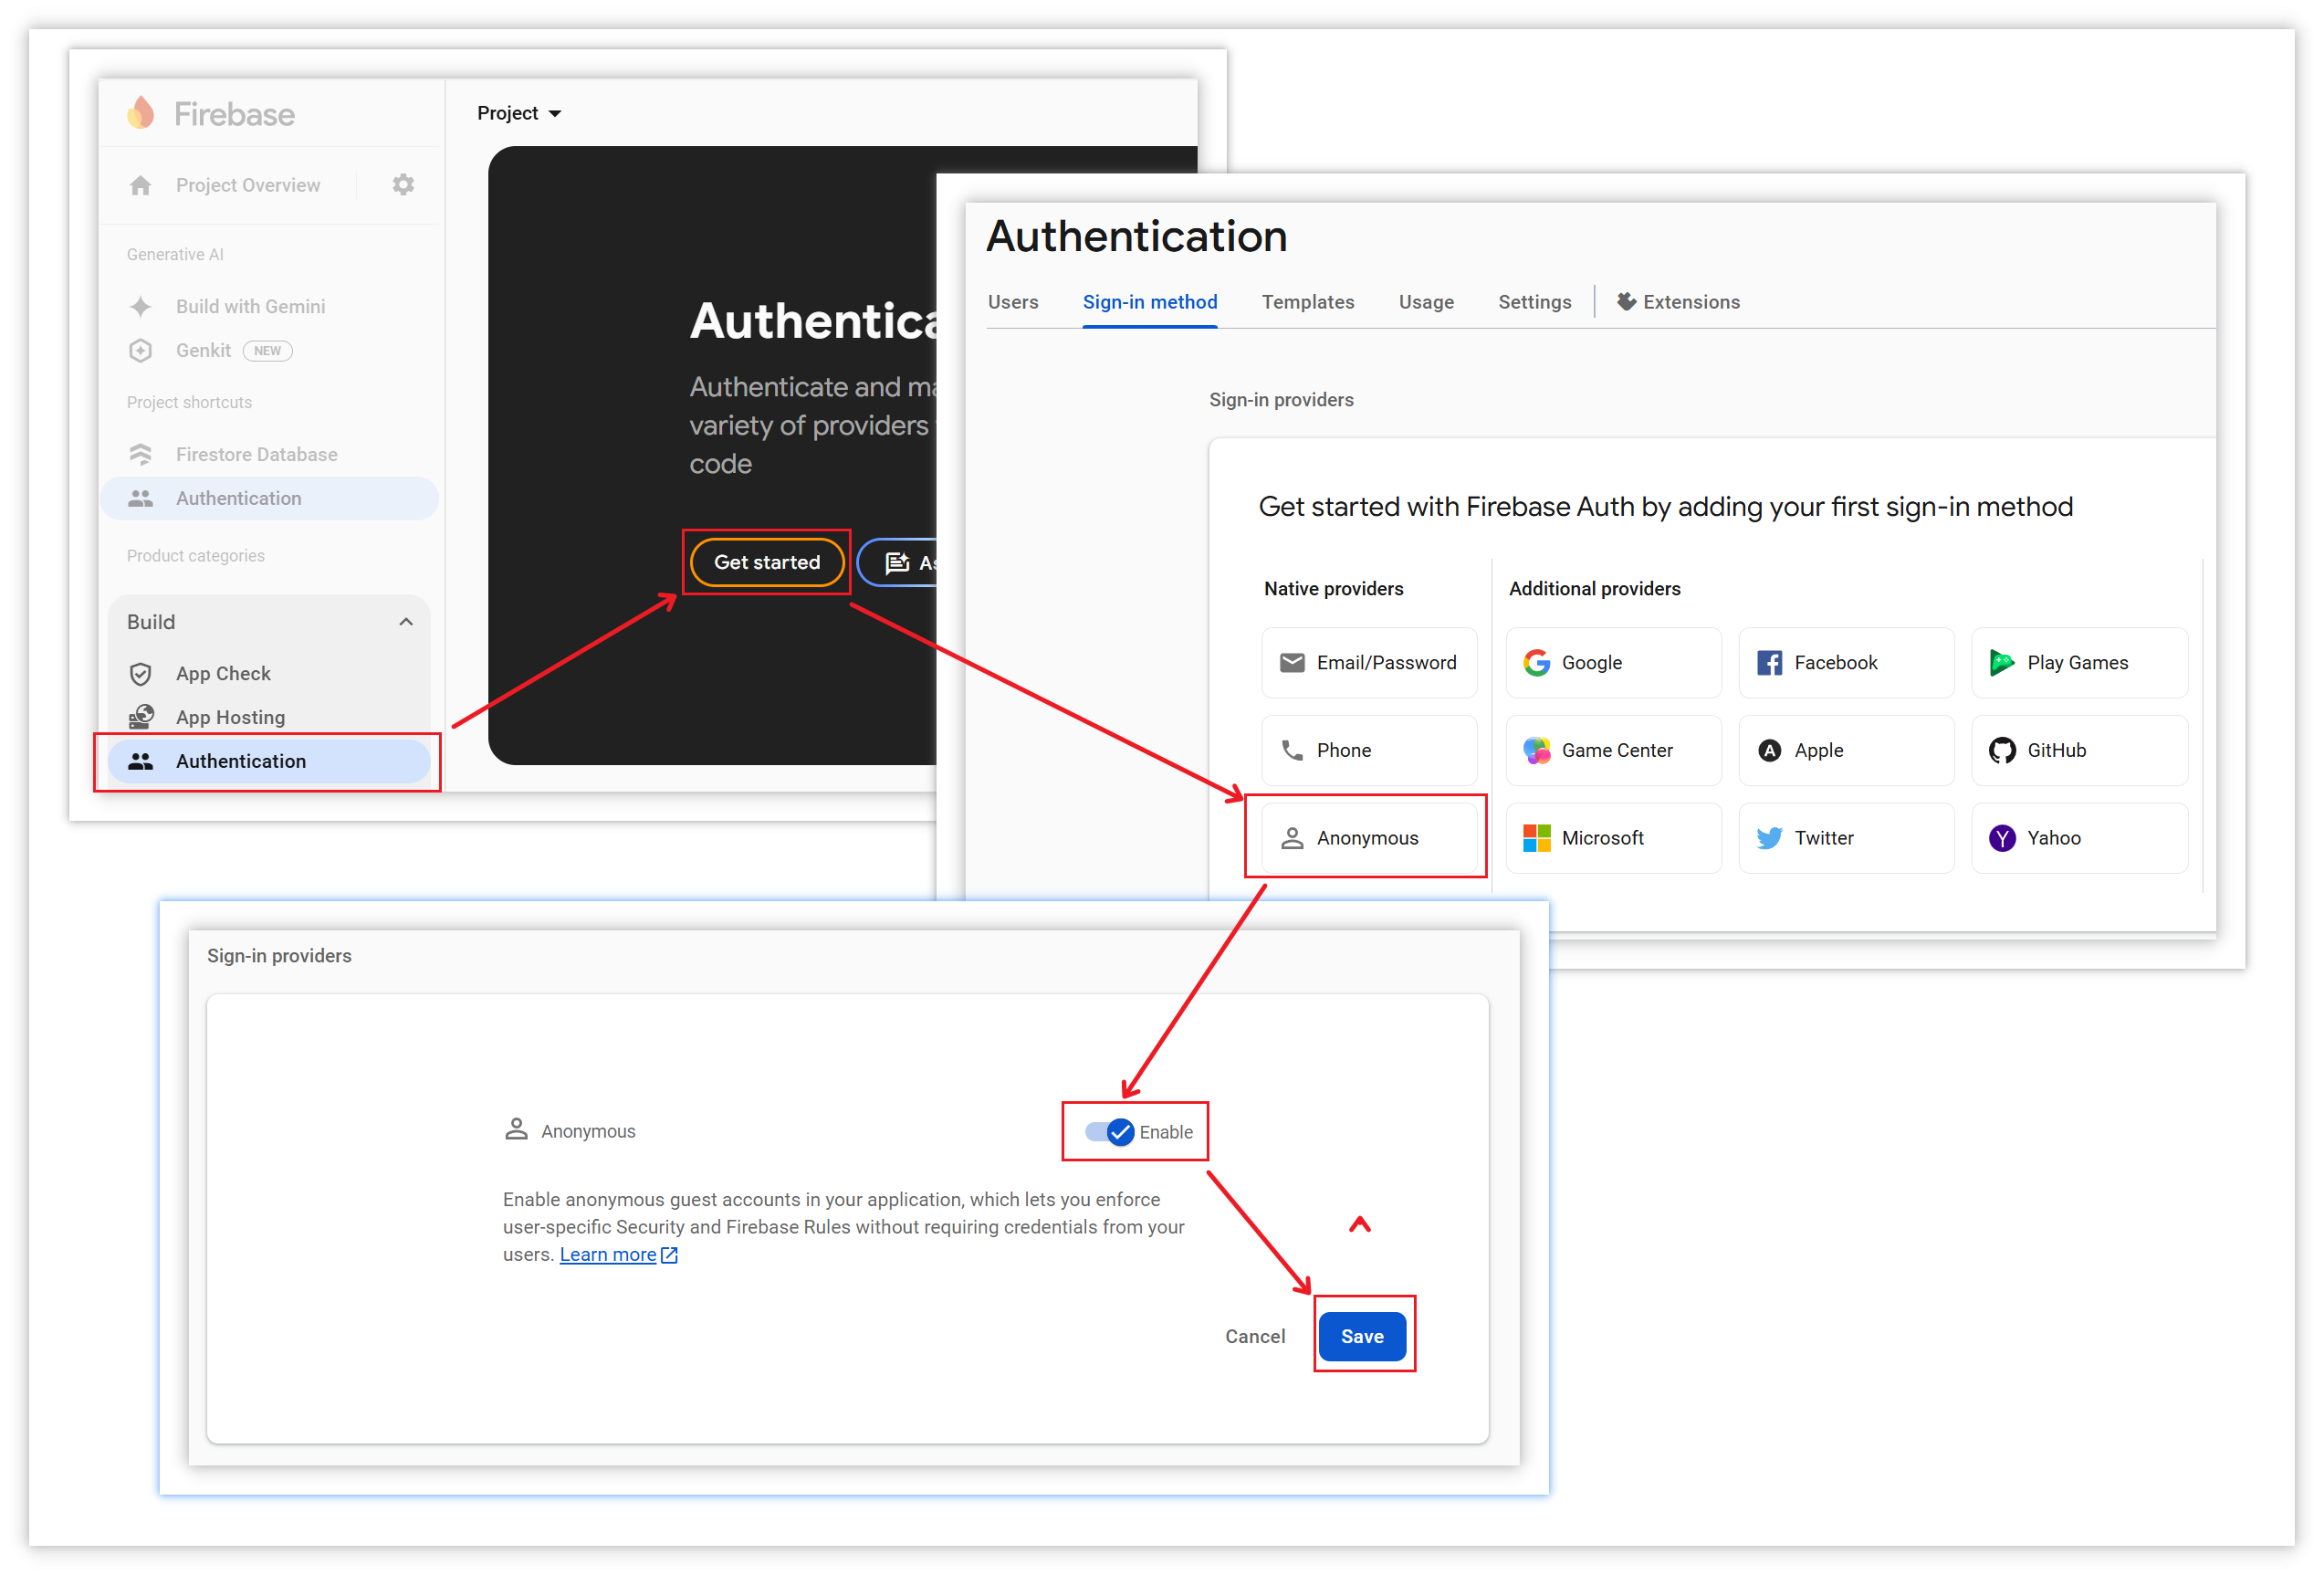
Task: Go to the Extensions tab
Action: 1678,302
